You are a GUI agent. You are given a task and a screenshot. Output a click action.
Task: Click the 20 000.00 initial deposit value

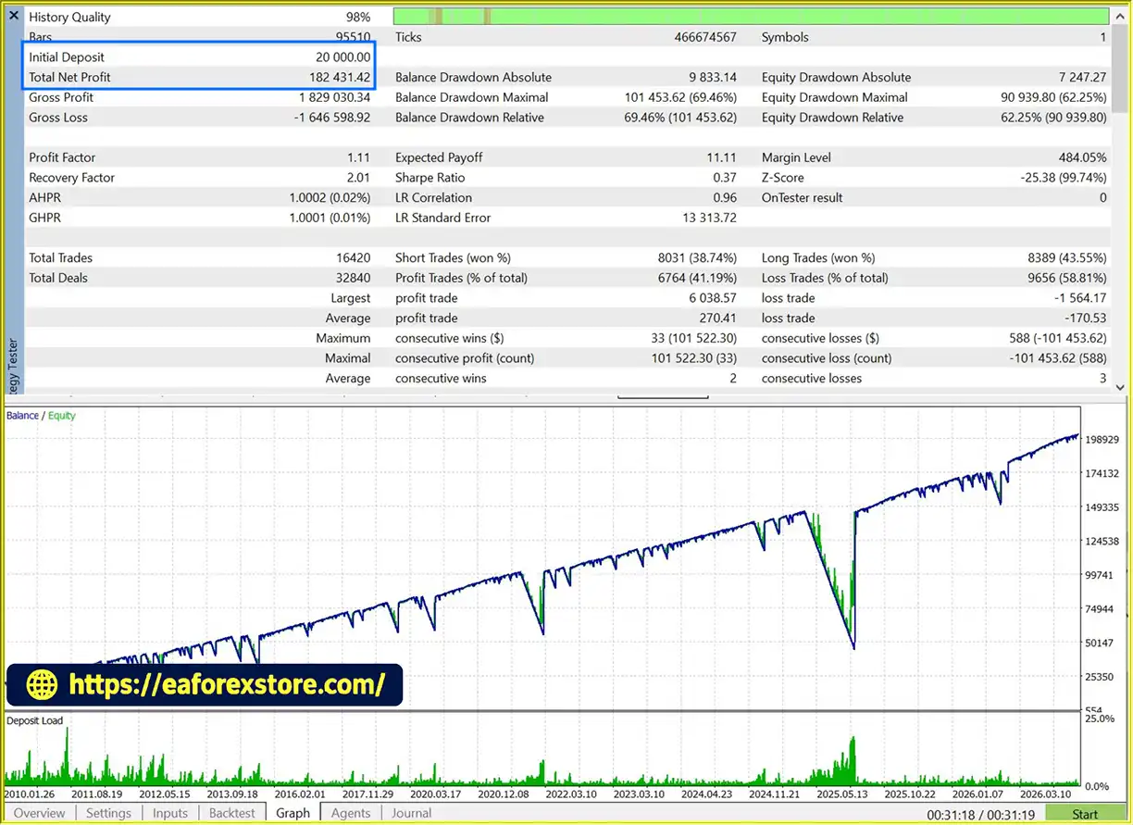(x=342, y=57)
